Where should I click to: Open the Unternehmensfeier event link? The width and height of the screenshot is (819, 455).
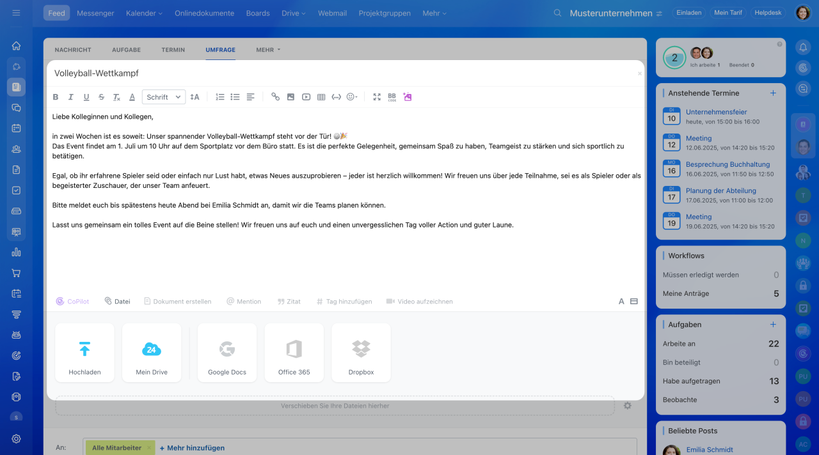(x=717, y=112)
